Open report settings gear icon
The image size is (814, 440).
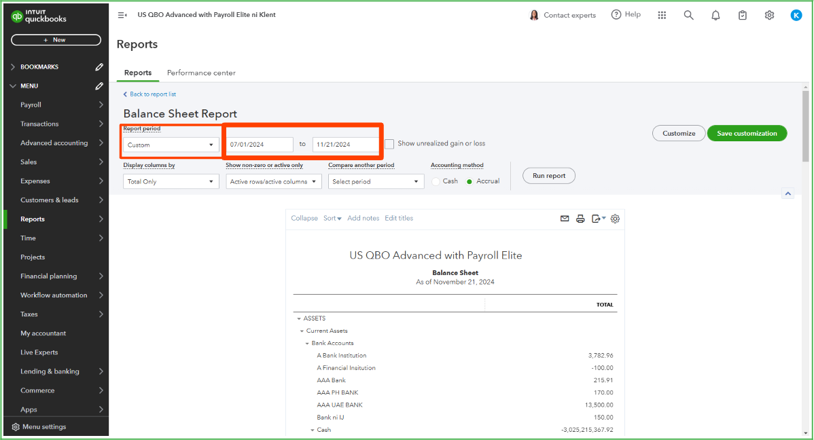[615, 219]
